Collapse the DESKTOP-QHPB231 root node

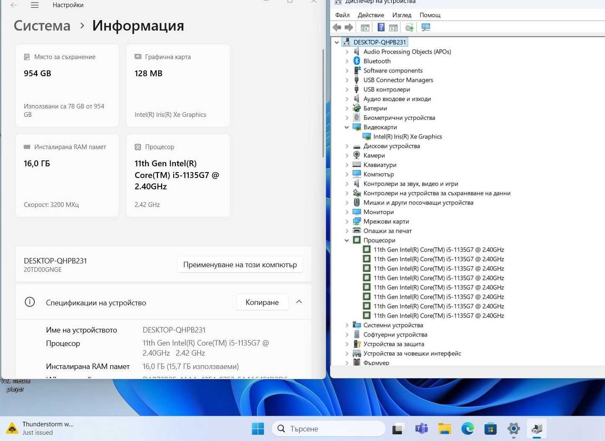(x=337, y=42)
